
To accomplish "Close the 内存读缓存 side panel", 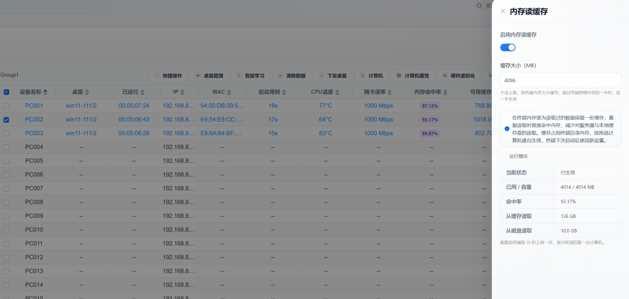I will point(502,11).
